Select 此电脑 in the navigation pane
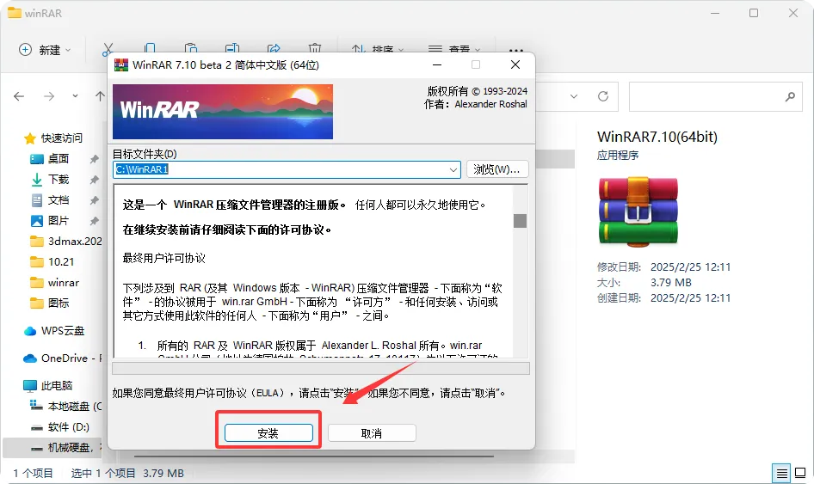Image resolution: width=814 pixels, height=484 pixels. point(48,385)
